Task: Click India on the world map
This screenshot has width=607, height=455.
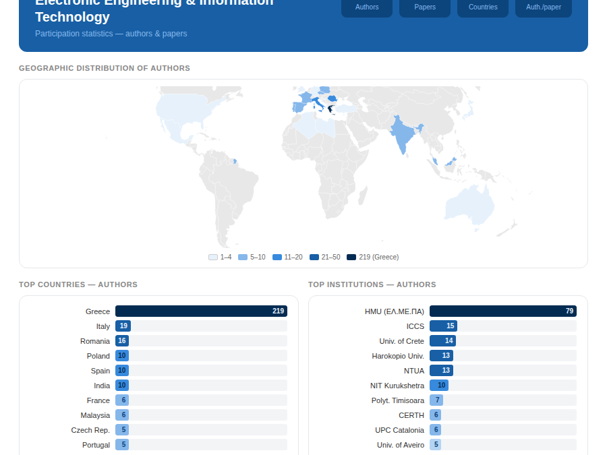Action: click(403, 133)
